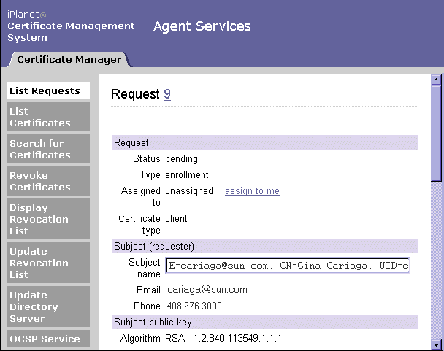Select Display Revocation List
The image size is (444, 351).
coord(48,219)
